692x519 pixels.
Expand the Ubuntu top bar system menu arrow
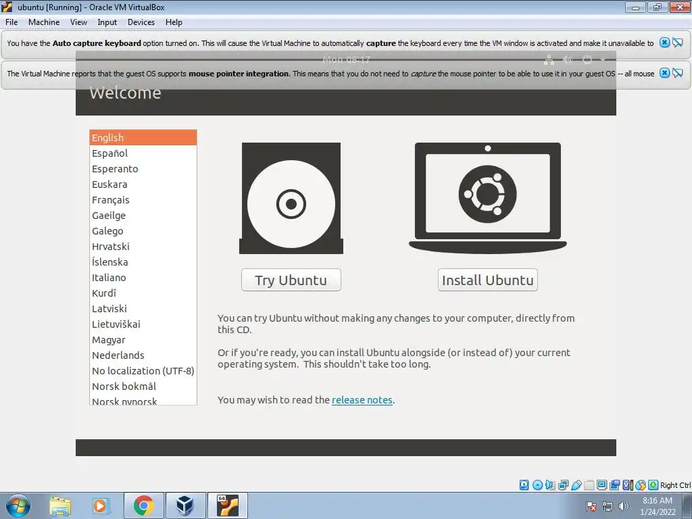pyautogui.click(x=603, y=59)
